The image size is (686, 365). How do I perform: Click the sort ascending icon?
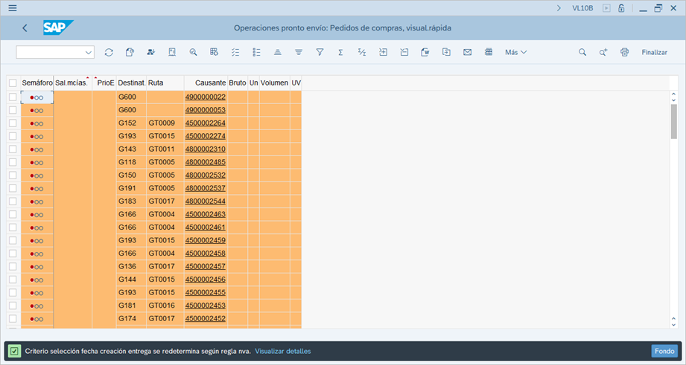(277, 53)
